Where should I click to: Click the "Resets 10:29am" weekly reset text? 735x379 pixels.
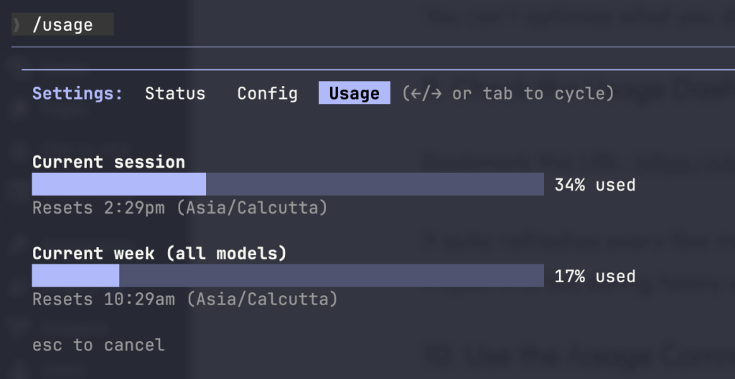[184, 299]
